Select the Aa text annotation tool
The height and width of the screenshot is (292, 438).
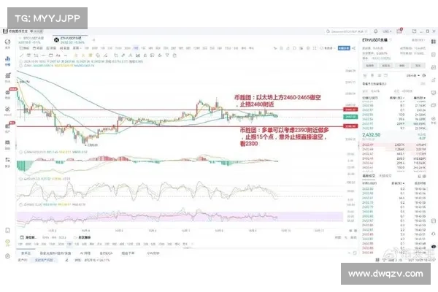pyautogui.click(x=58, y=55)
